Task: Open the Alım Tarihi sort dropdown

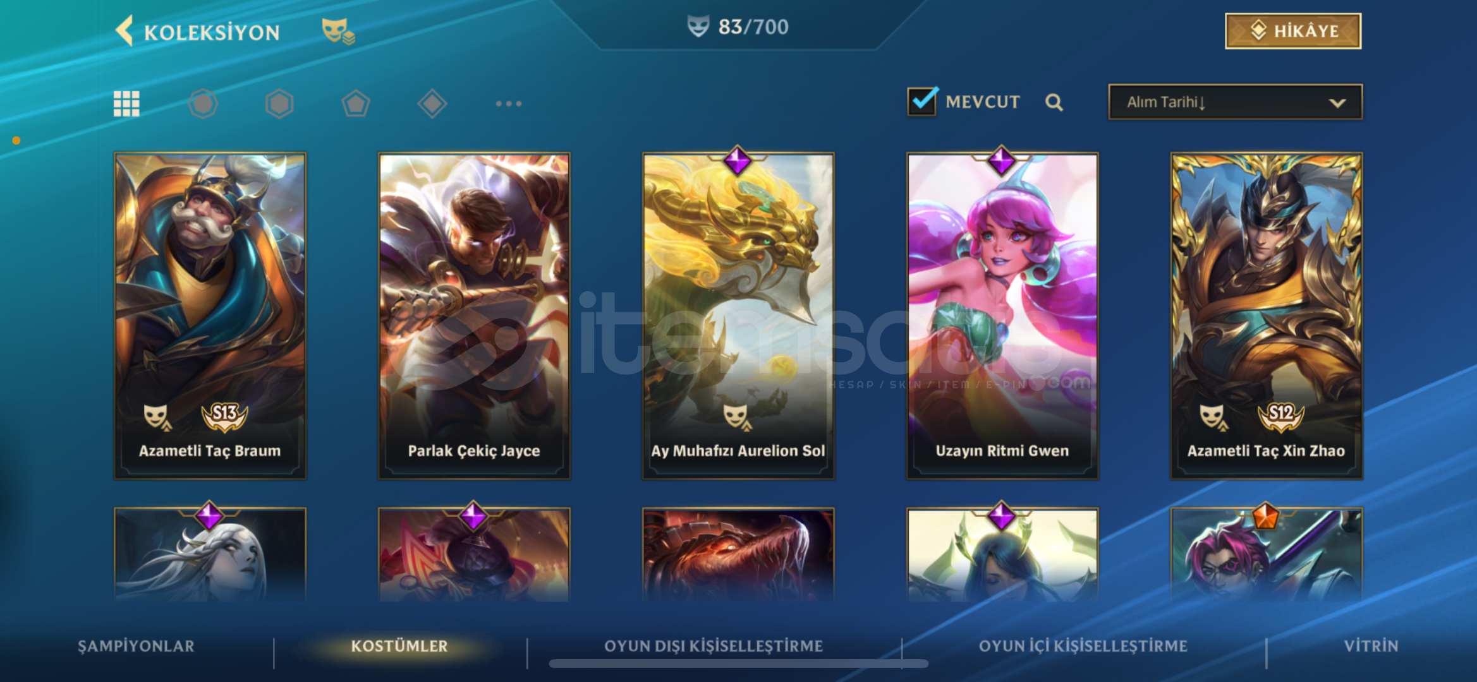Action: [1235, 102]
